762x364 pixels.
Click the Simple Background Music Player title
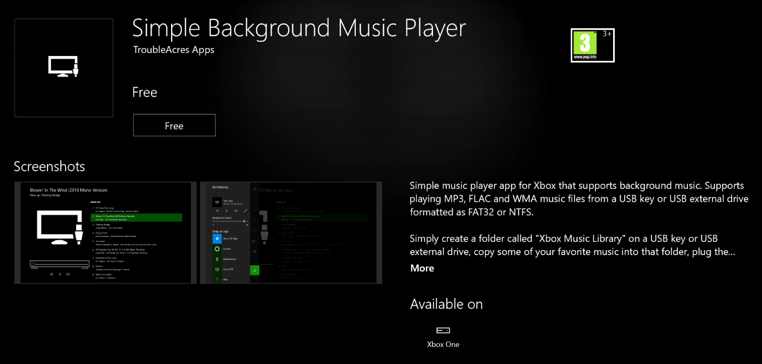pos(299,28)
